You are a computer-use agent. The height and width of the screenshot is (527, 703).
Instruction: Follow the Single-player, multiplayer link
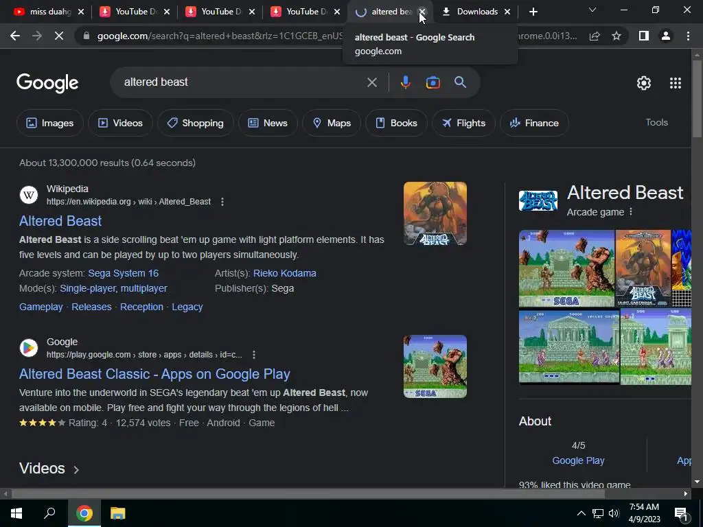[x=113, y=289]
